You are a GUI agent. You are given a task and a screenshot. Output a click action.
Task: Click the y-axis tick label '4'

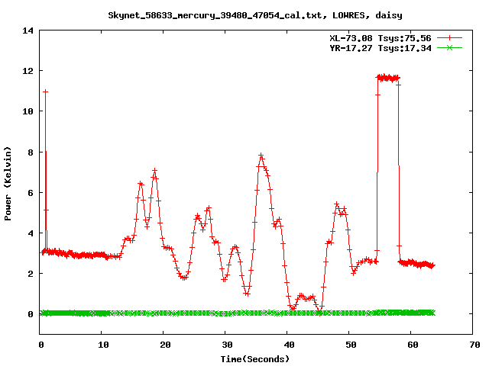[31, 233]
